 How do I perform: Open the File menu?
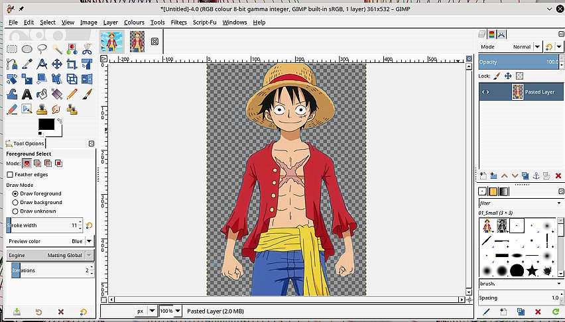[x=13, y=23]
